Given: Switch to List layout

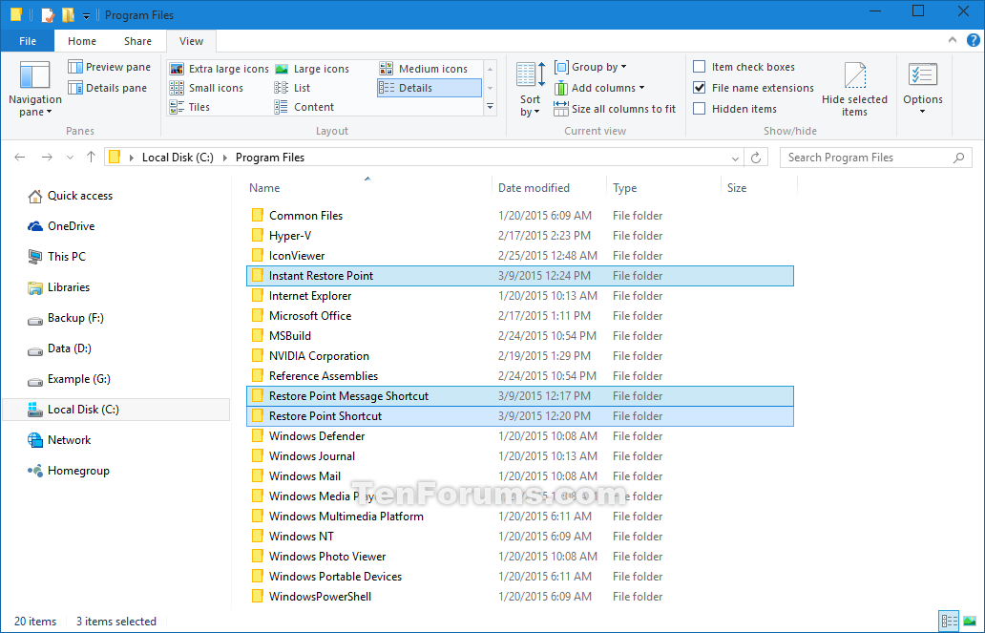Looking at the screenshot, I should (x=293, y=88).
